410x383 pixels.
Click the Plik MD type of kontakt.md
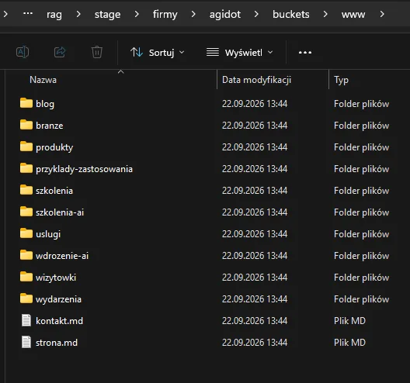click(x=349, y=321)
